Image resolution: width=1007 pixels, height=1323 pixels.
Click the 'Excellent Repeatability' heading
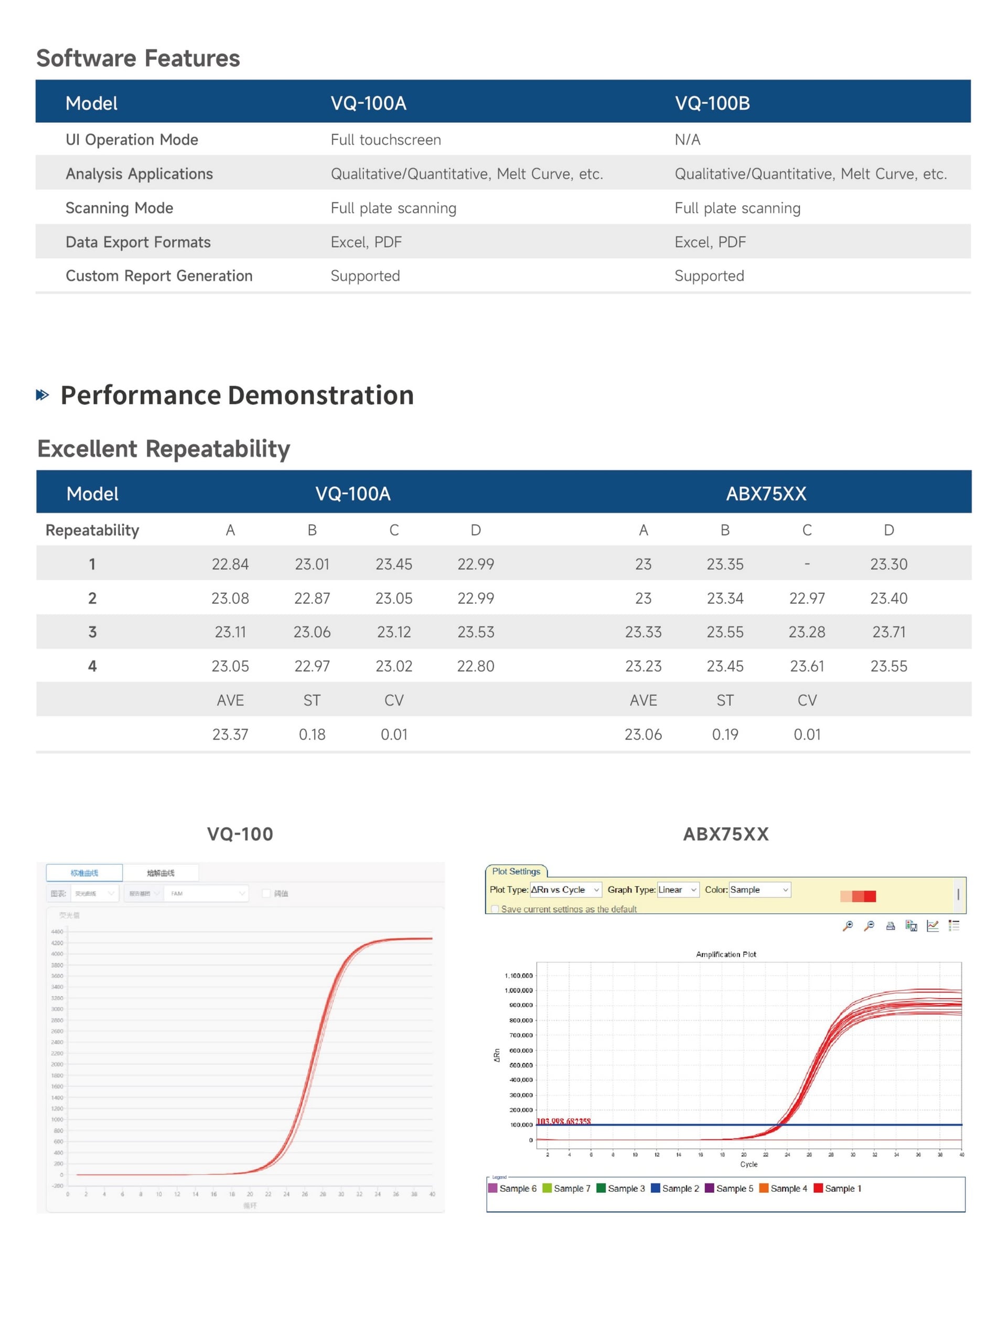click(164, 449)
